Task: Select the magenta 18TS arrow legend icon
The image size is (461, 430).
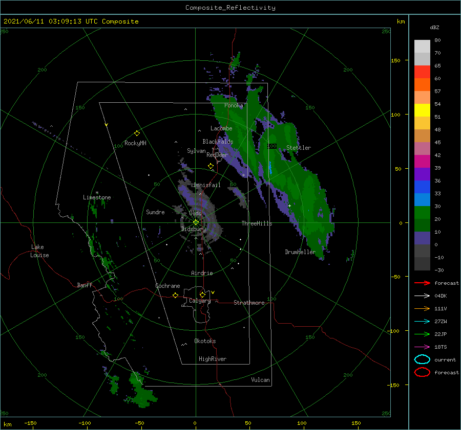Action: click(x=422, y=347)
